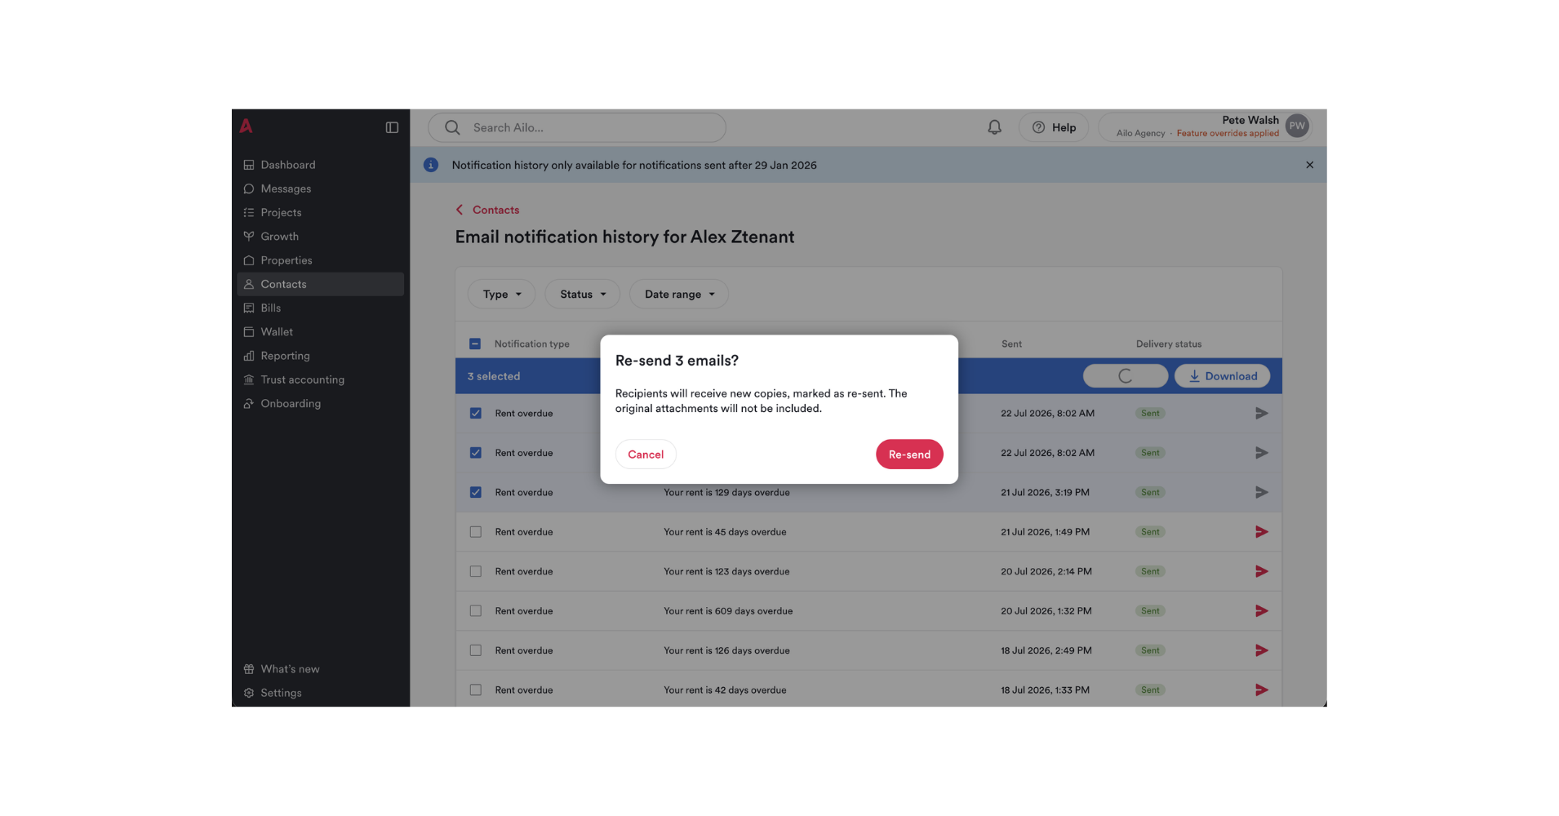Open the Type filter dropdown
The height and width of the screenshot is (816, 1559).
[x=501, y=294]
